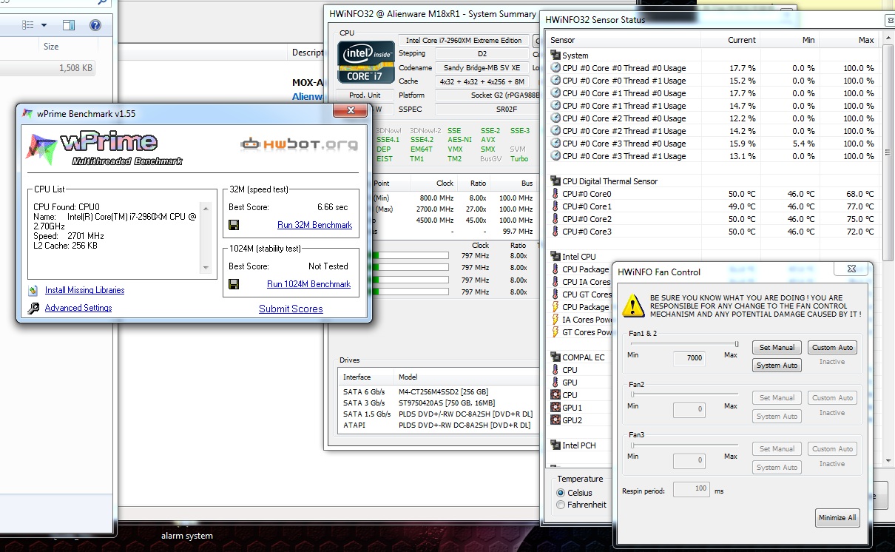Viewport: 895px width, 552px height.
Task: Click Custom Auto for Fan1 & 2
Action: pyautogui.click(x=832, y=348)
